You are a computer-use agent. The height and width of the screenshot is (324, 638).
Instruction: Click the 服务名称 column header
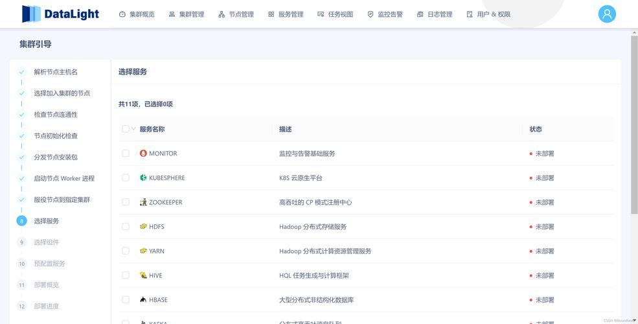tap(152, 129)
